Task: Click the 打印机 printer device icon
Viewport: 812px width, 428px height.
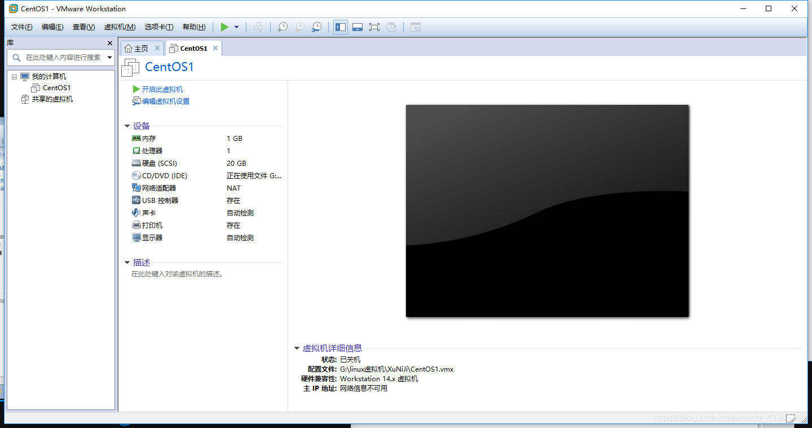Action: [136, 225]
